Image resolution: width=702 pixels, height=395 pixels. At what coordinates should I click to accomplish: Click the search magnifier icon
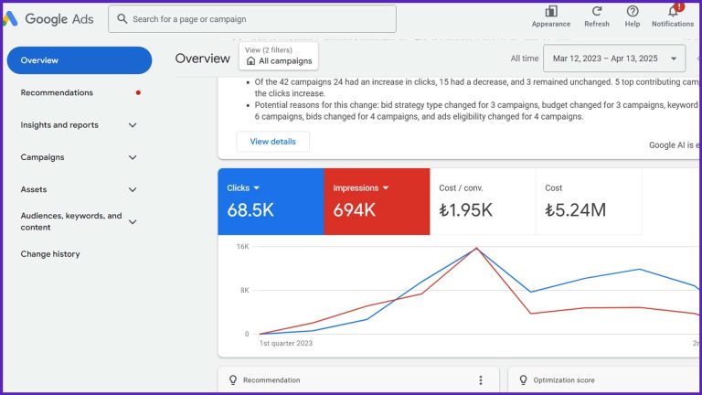tap(121, 19)
